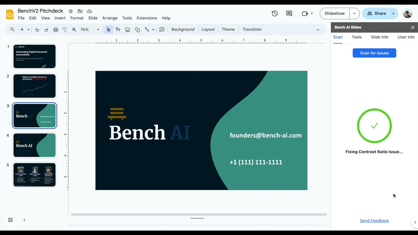Click the side panel toggle chevron

tap(415, 222)
